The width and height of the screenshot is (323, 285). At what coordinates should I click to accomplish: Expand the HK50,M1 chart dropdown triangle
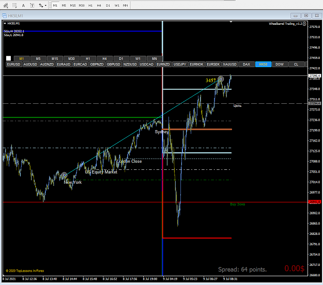(5, 23)
